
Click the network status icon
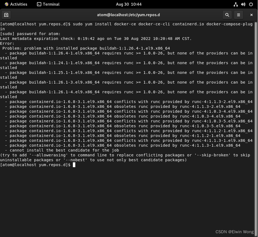[236, 4]
